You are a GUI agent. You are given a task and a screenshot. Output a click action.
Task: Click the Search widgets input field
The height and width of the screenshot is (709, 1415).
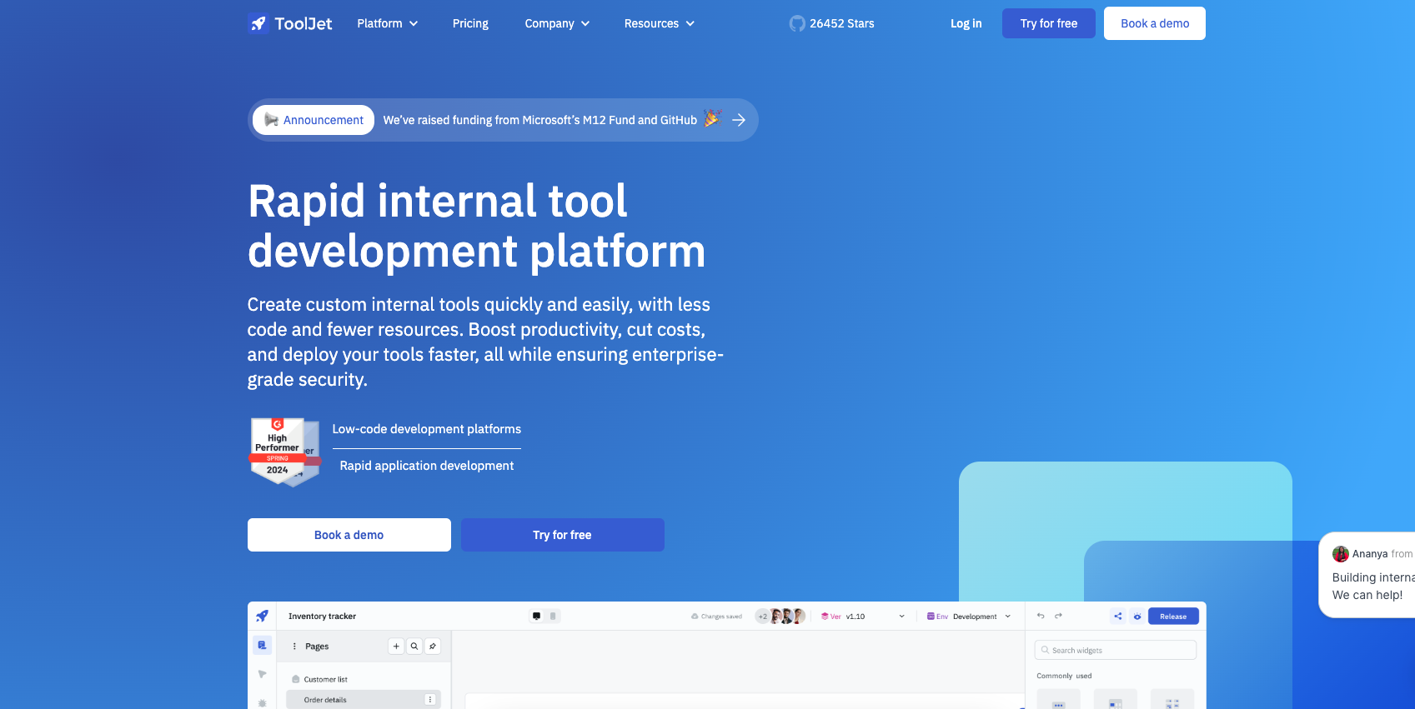click(x=1116, y=650)
